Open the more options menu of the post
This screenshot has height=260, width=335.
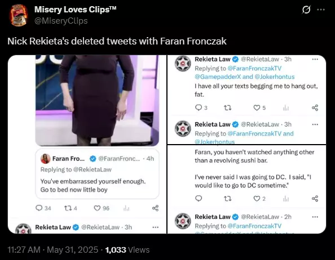tap(321, 10)
